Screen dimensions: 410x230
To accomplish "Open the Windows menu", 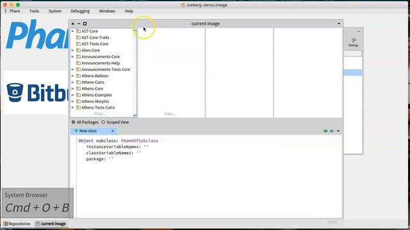I will [x=107, y=11].
